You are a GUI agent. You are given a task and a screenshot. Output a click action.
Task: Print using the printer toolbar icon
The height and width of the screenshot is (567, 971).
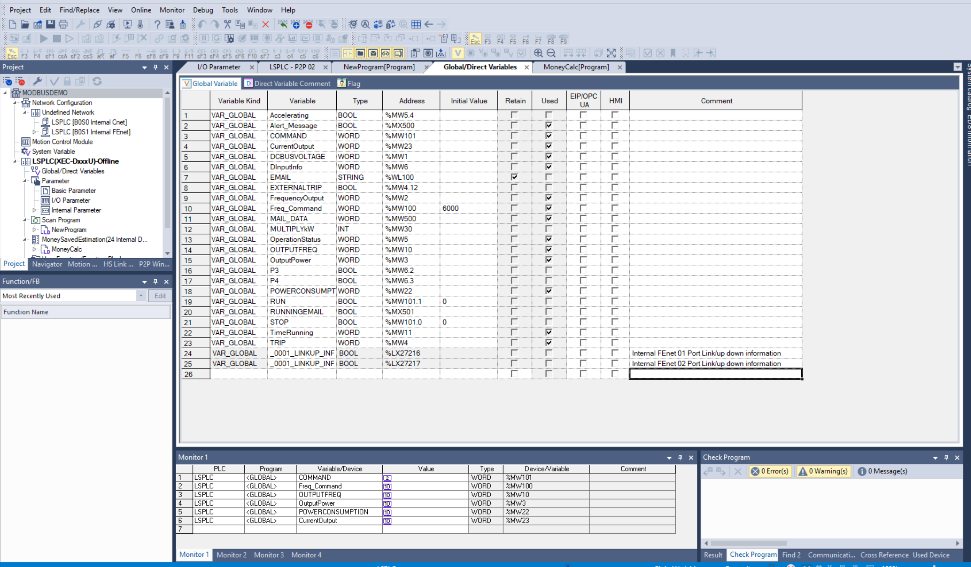coord(63,24)
